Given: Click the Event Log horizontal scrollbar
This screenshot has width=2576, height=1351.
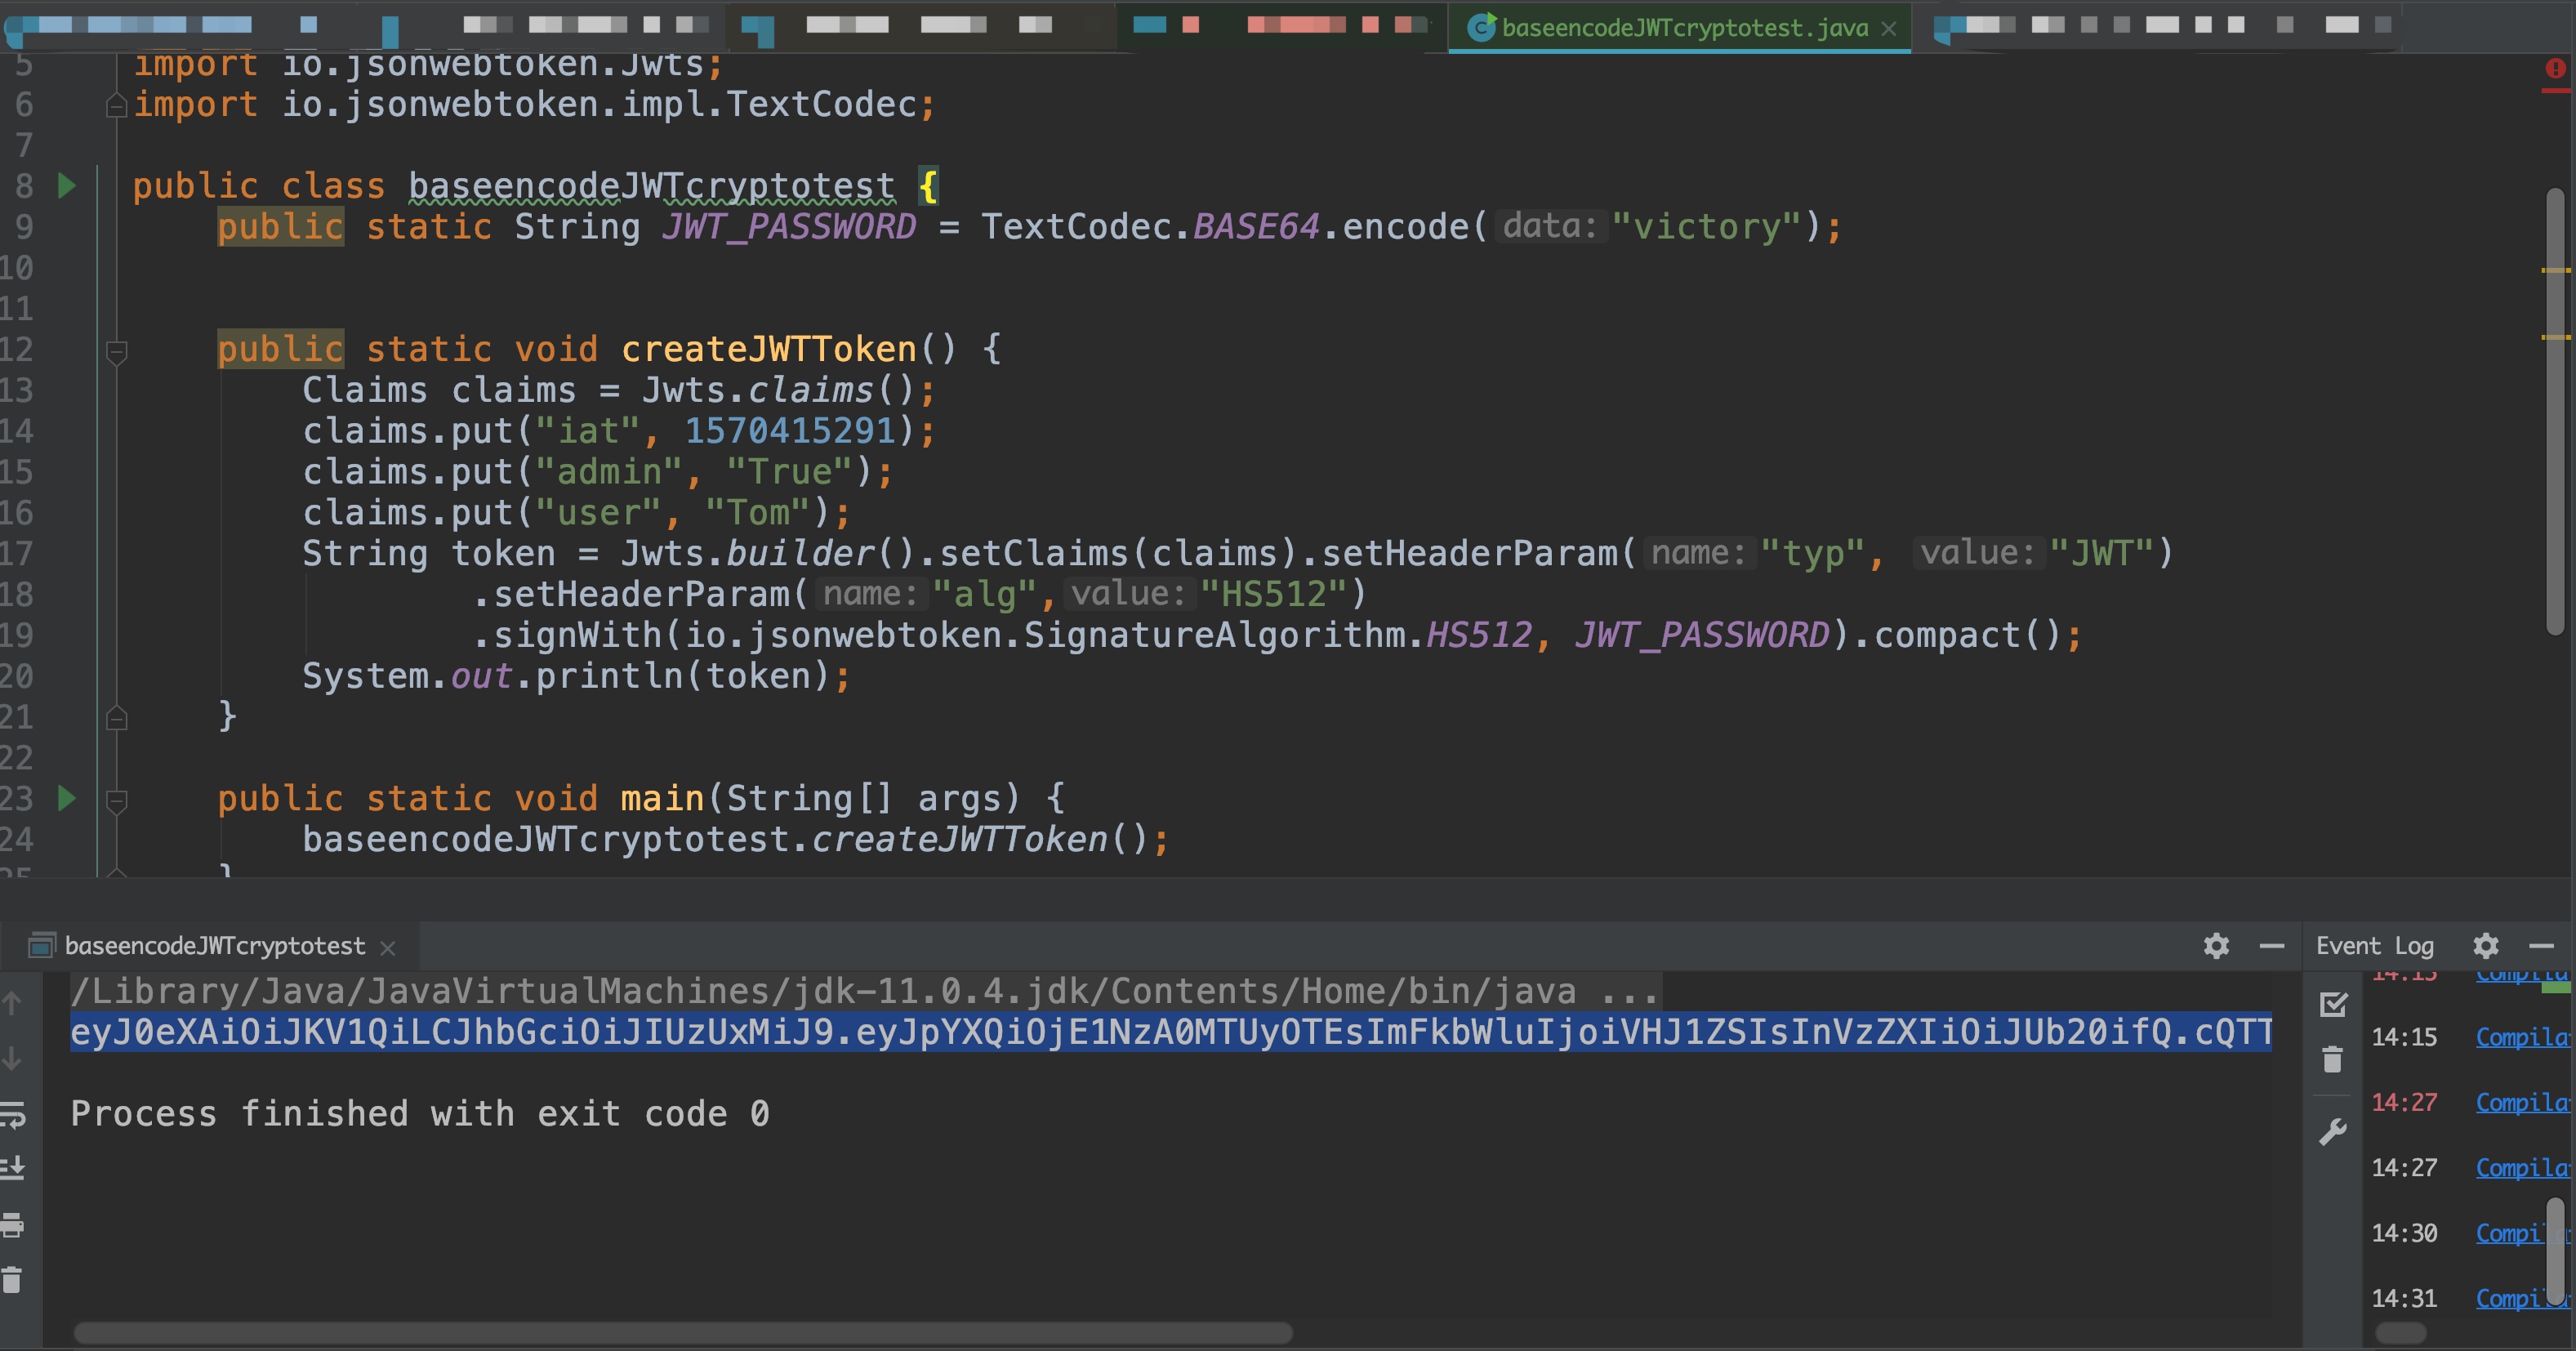Looking at the screenshot, I should point(2401,1333).
